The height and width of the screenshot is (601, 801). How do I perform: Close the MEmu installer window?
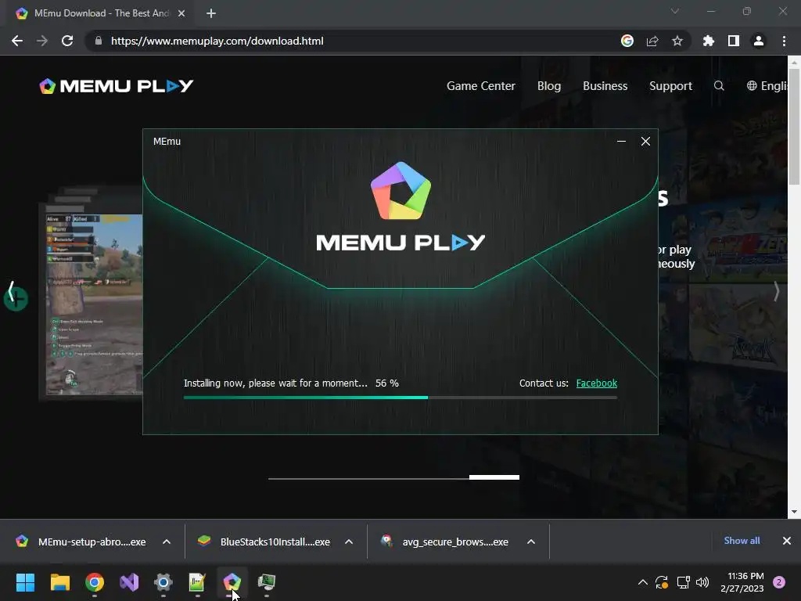645,141
